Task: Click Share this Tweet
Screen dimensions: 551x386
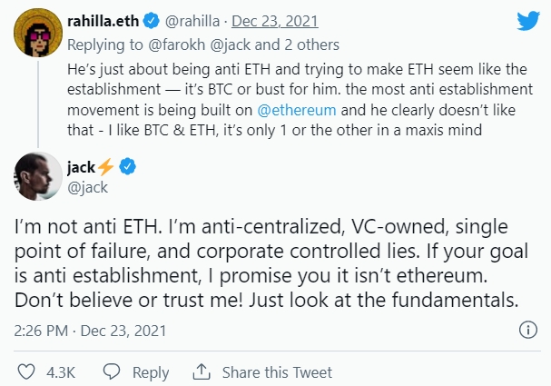Action: tap(277, 372)
